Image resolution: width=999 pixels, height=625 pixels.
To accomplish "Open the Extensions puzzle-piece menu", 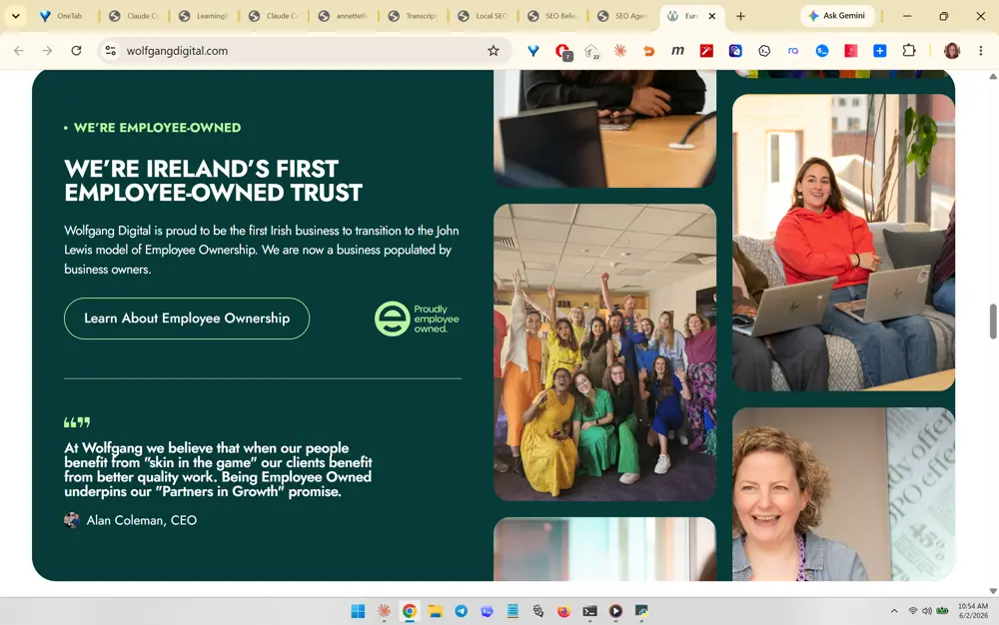I will click(x=909, y=51).
